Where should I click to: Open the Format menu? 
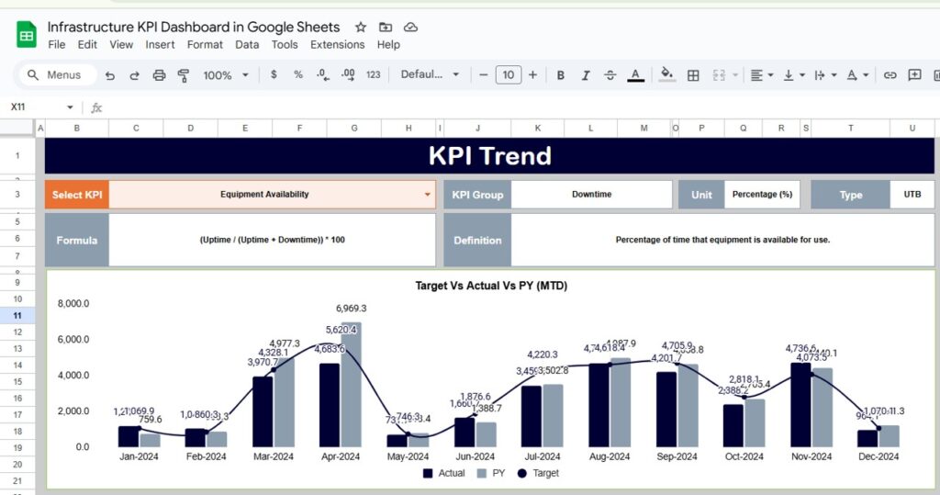pyautogui.click(x=205, y=44)
